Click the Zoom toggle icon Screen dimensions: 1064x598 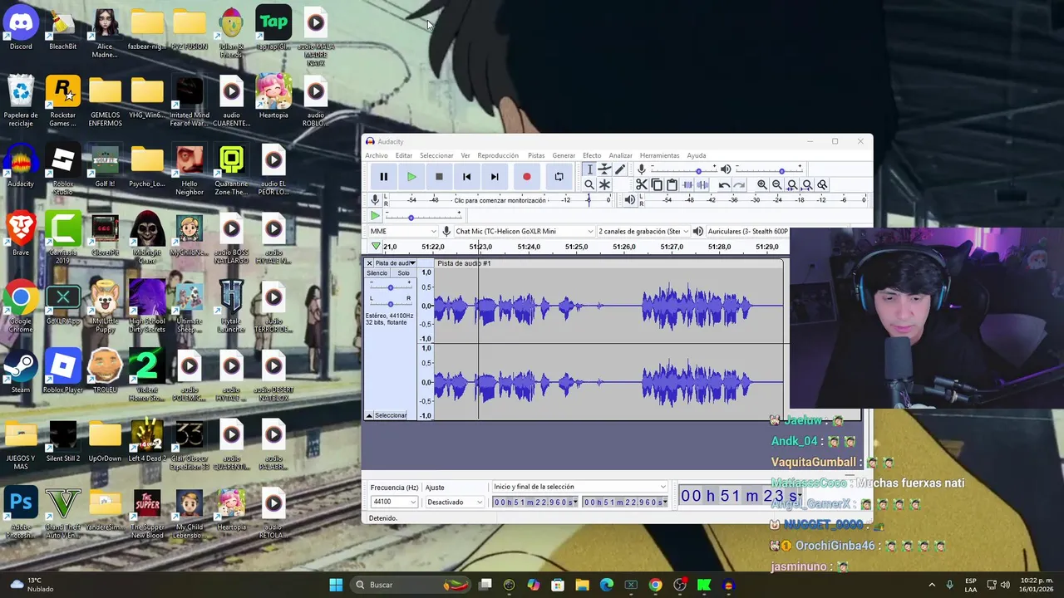pos(822,184)
